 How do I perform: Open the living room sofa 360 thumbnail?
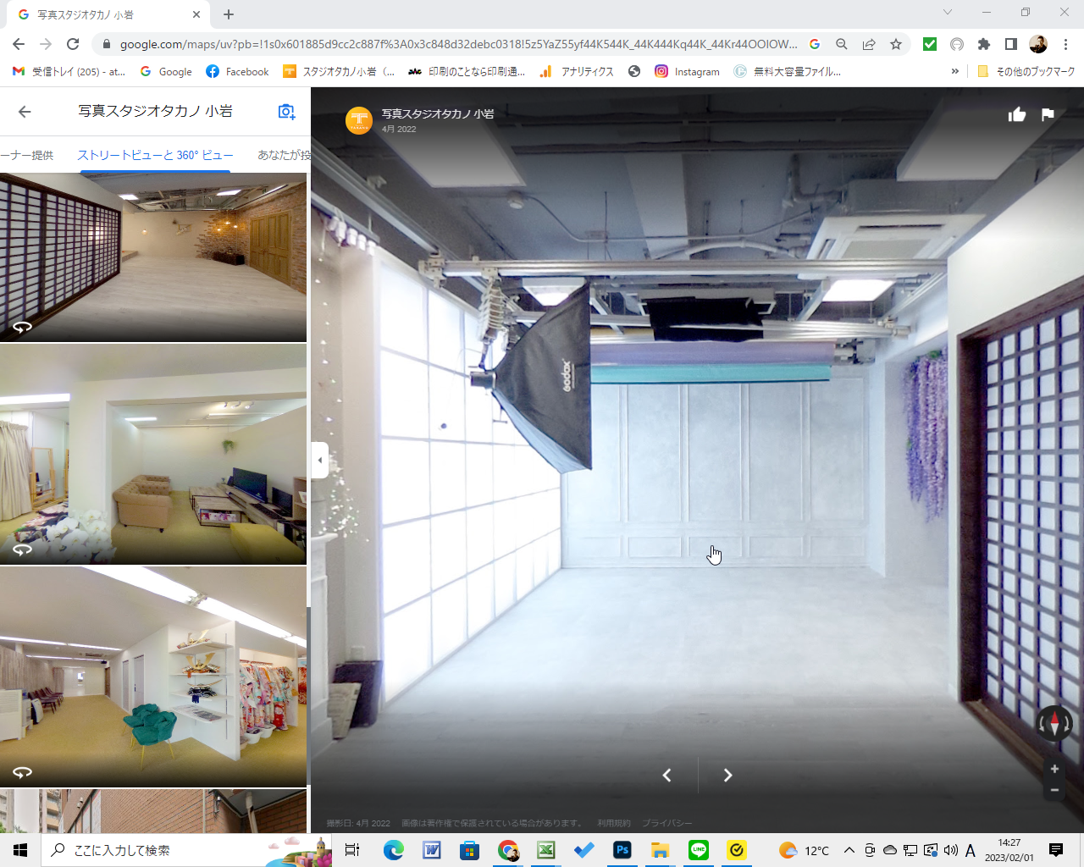click(x=153, y=454)
